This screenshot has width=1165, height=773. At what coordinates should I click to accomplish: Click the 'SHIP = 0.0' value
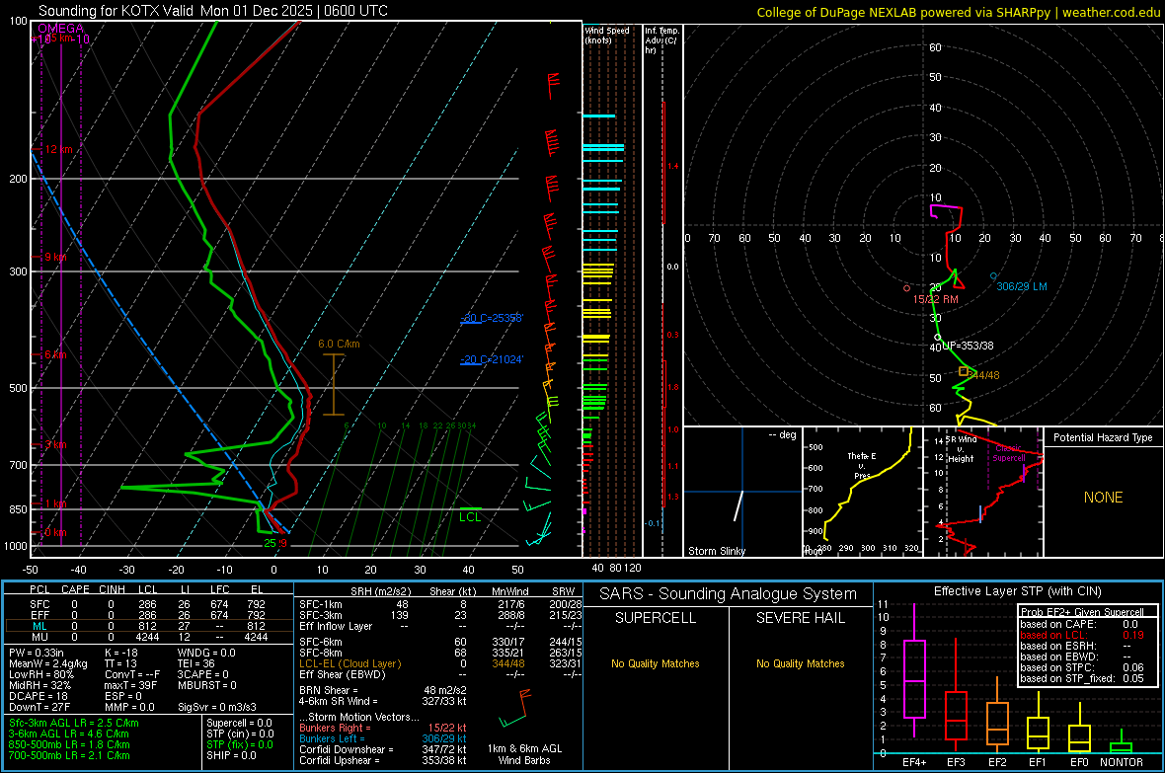(x=231, y=755)
